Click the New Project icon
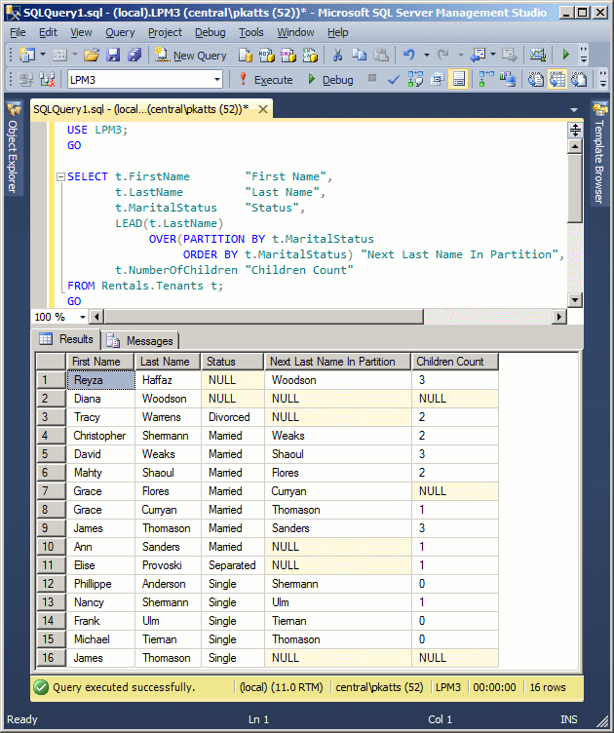The height and width of the screenshot is (733, 614). [26, 56]
